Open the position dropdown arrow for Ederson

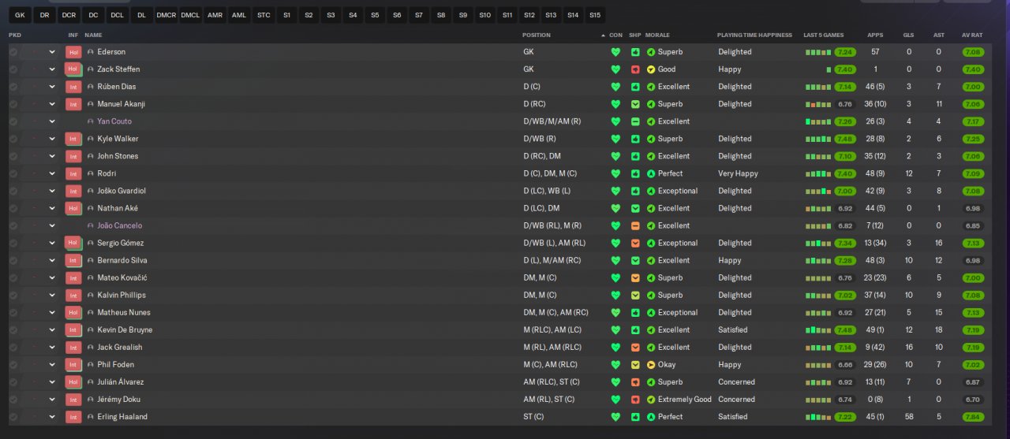tap(52, 52)
